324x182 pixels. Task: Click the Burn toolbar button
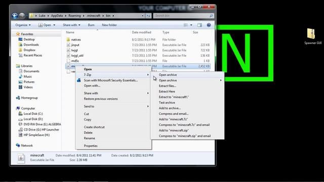point(91,25)
